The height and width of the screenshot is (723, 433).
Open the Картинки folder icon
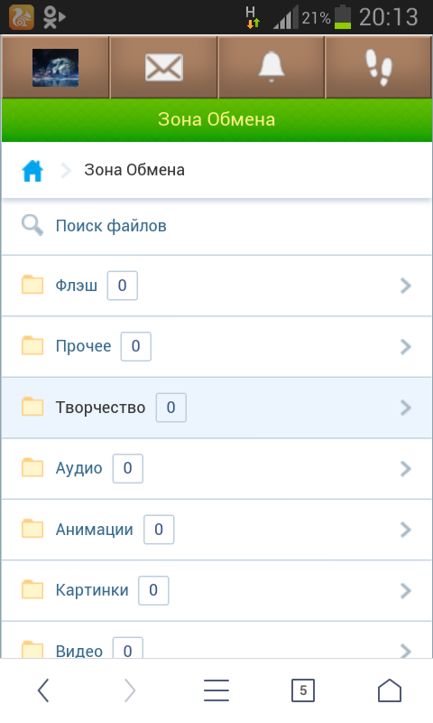[x=32, y=590]
